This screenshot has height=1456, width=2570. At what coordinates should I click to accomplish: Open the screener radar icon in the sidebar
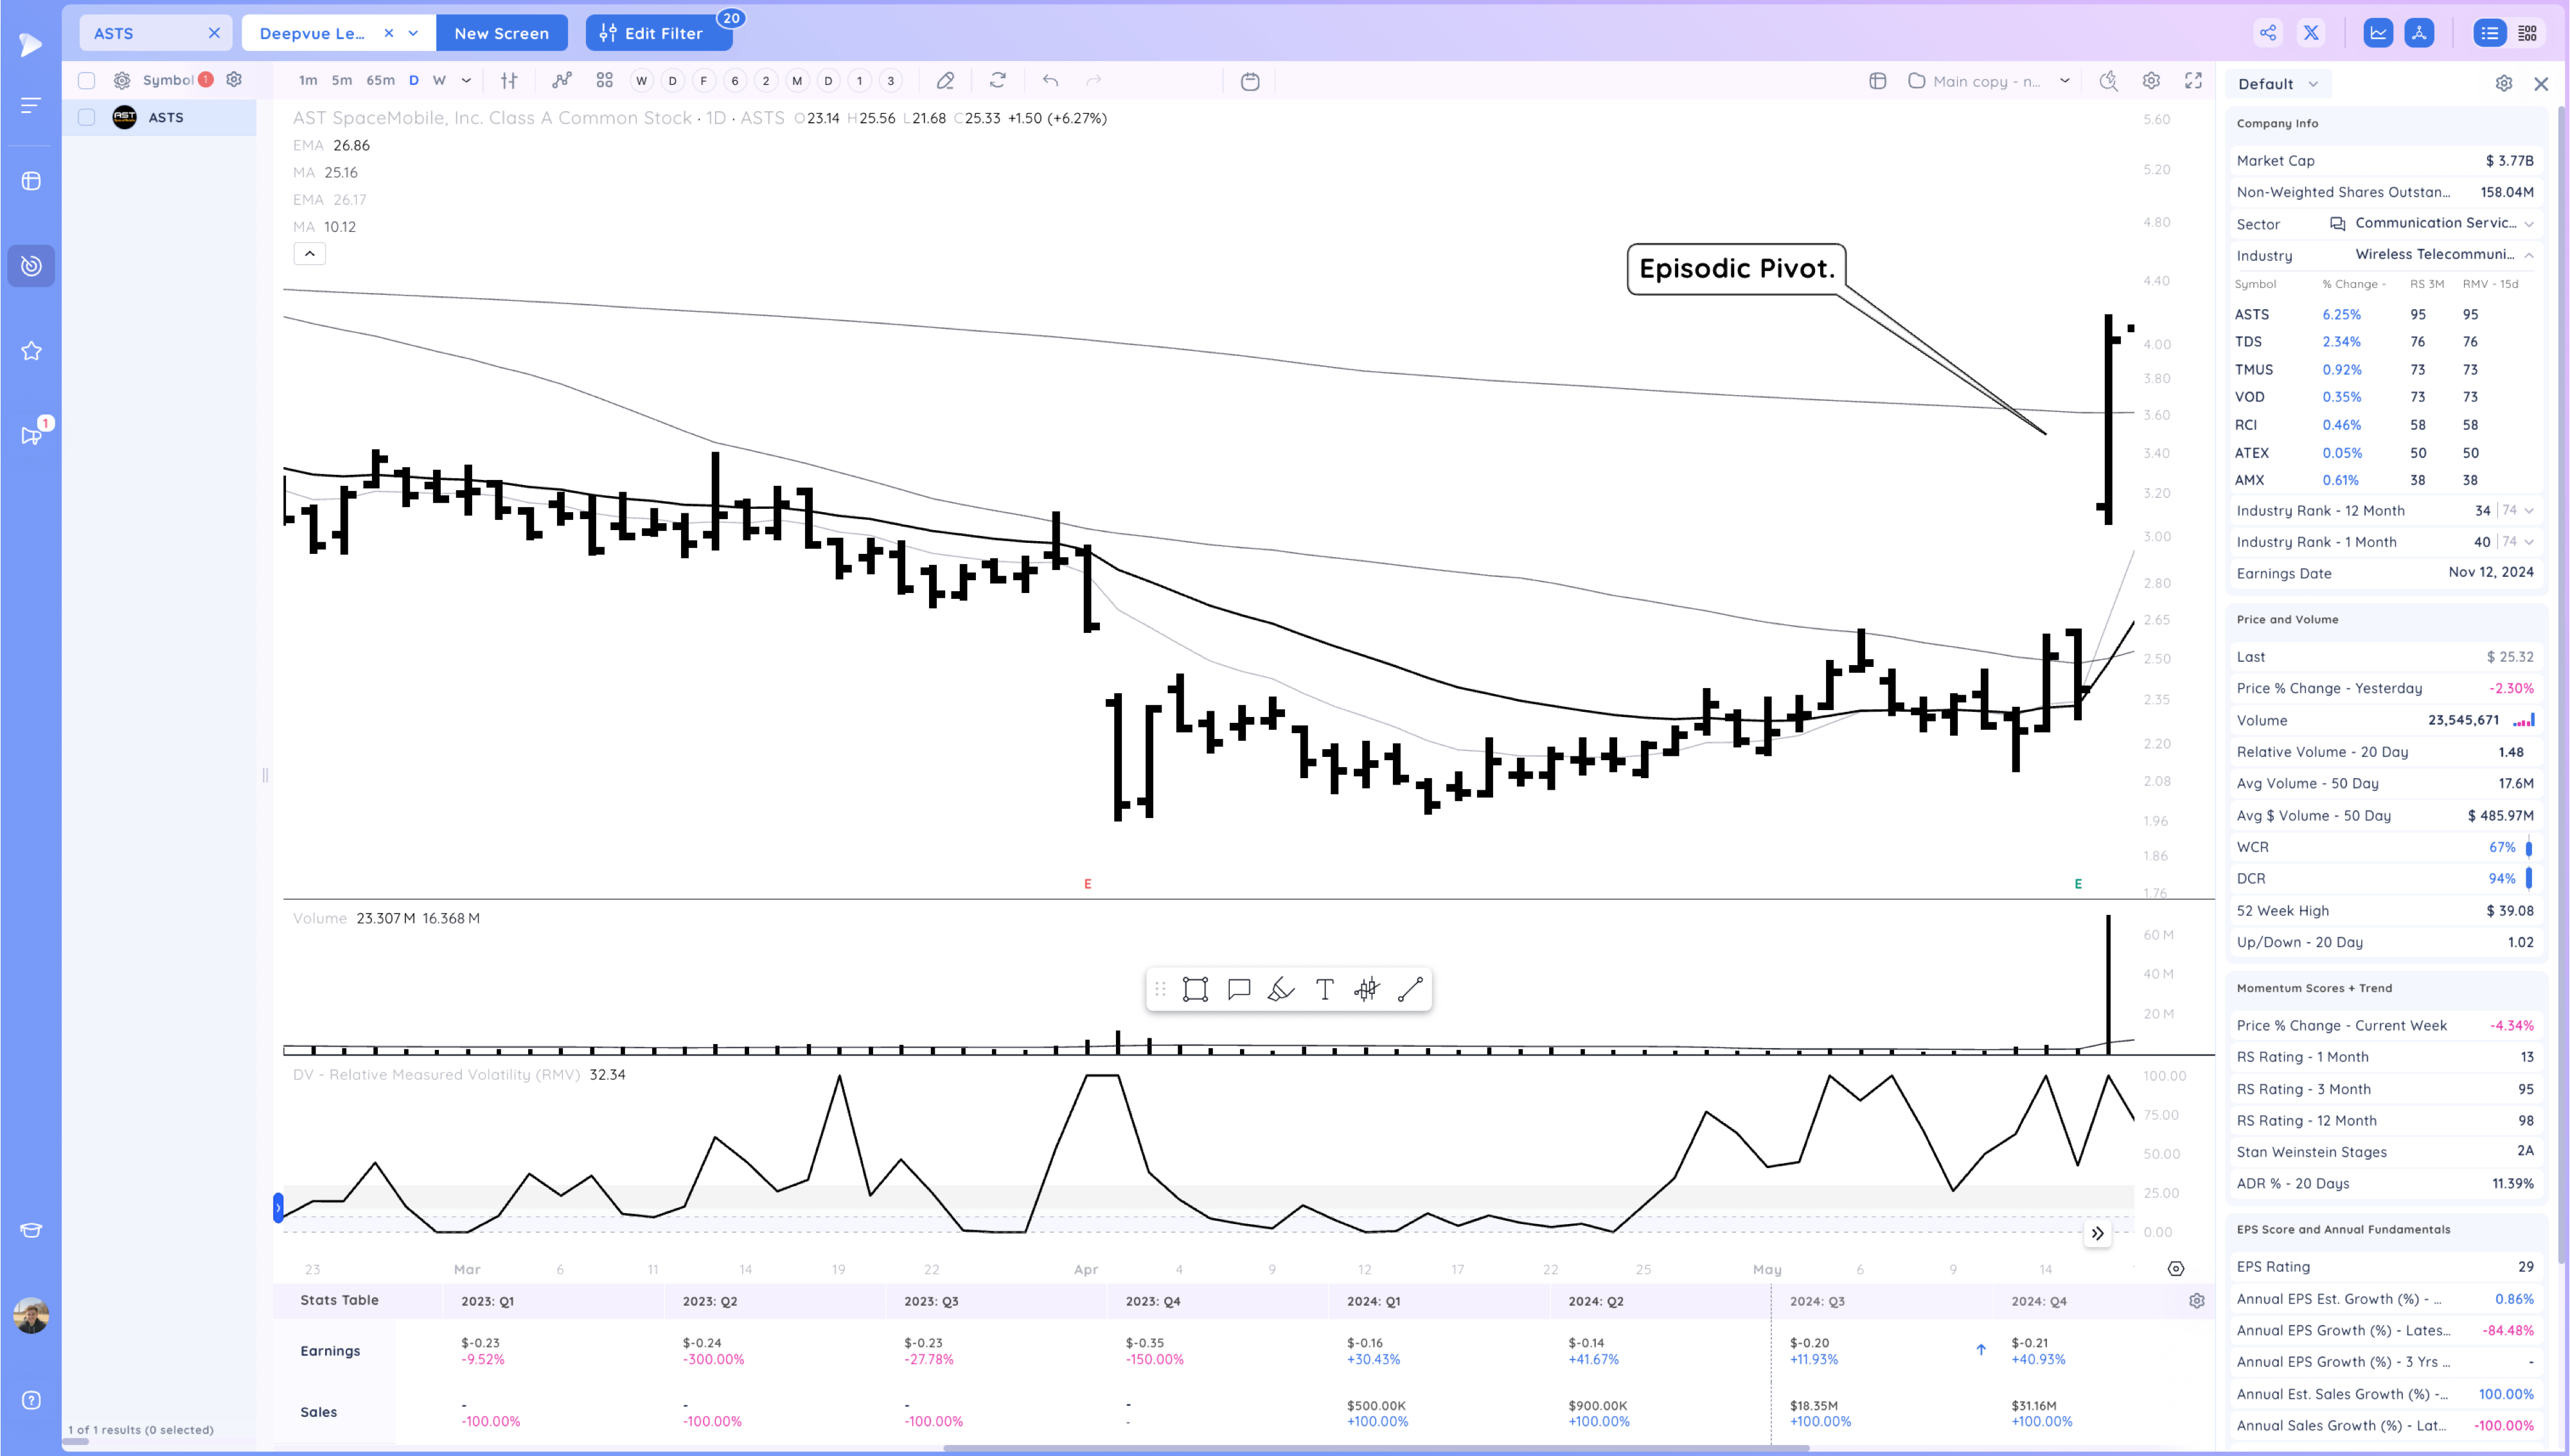(31, 266)
